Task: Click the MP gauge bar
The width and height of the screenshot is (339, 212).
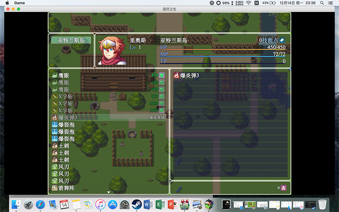Action: click(x=223, y=57)
